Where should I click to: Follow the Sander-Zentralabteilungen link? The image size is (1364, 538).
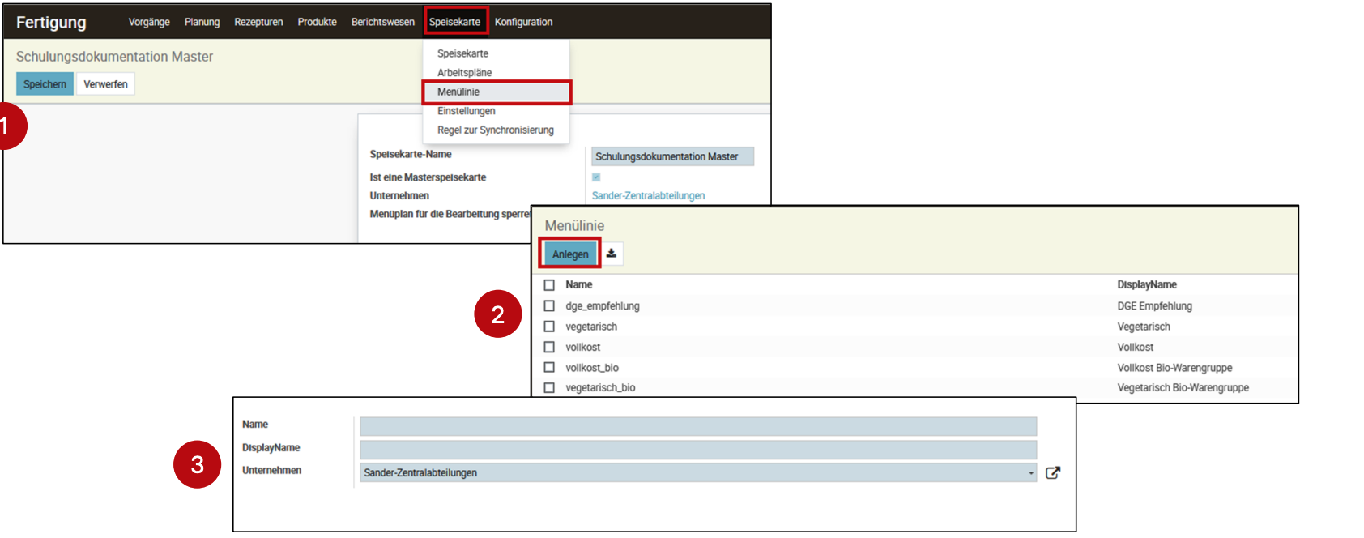(648, 195)
